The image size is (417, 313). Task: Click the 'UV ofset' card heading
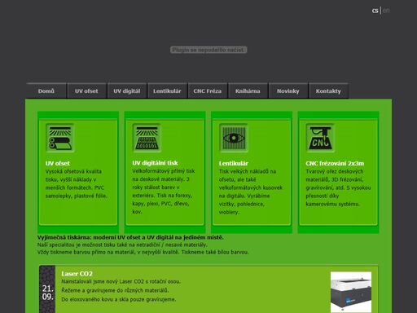coord(58,163)
